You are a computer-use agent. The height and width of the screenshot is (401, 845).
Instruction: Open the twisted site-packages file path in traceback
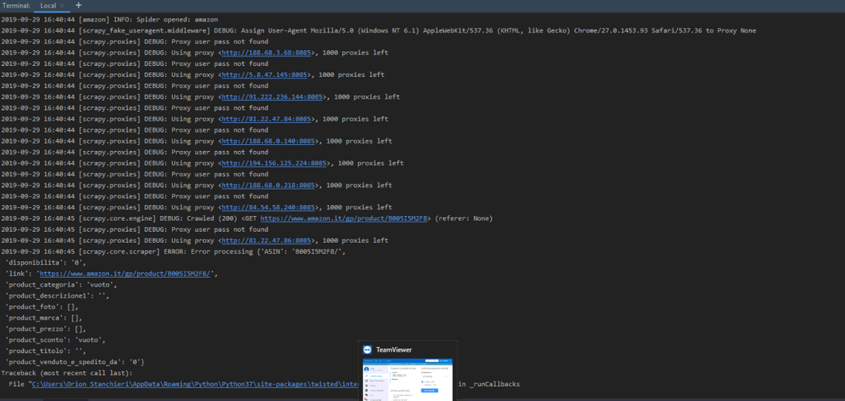click(x=196, y=384)
